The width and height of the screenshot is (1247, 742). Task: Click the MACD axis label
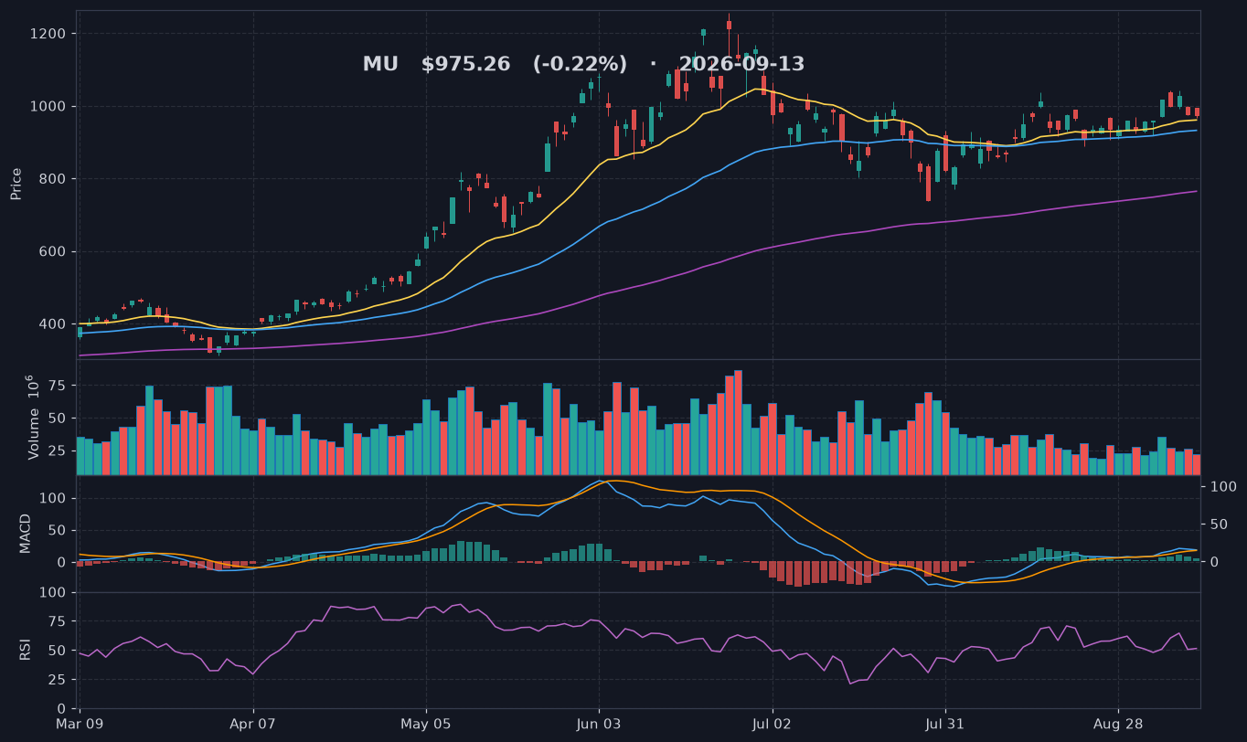tap(26, 533)
